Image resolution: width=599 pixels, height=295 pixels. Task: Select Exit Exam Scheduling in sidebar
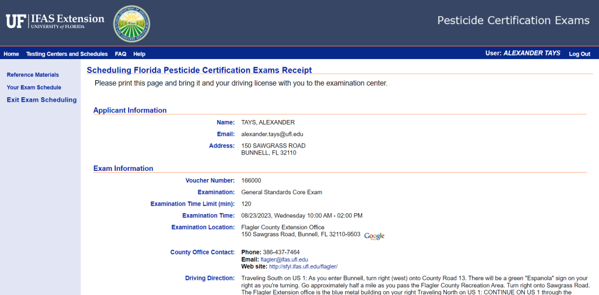click(42, 100)
